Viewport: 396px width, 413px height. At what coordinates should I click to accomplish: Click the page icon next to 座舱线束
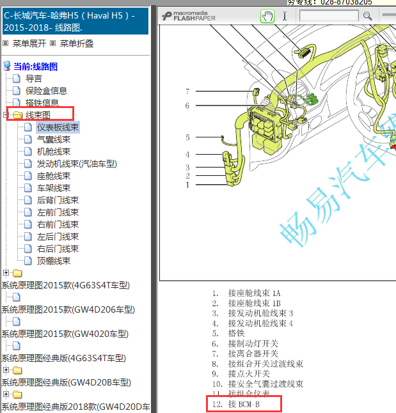[x=28, y=175]
